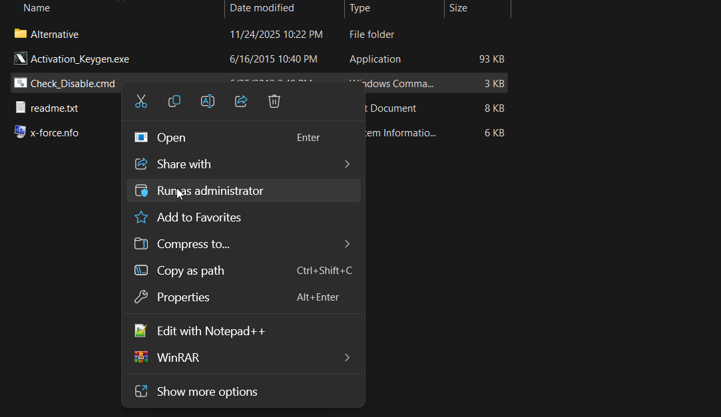Click the x-force.nfo file icon

[20, 132]
